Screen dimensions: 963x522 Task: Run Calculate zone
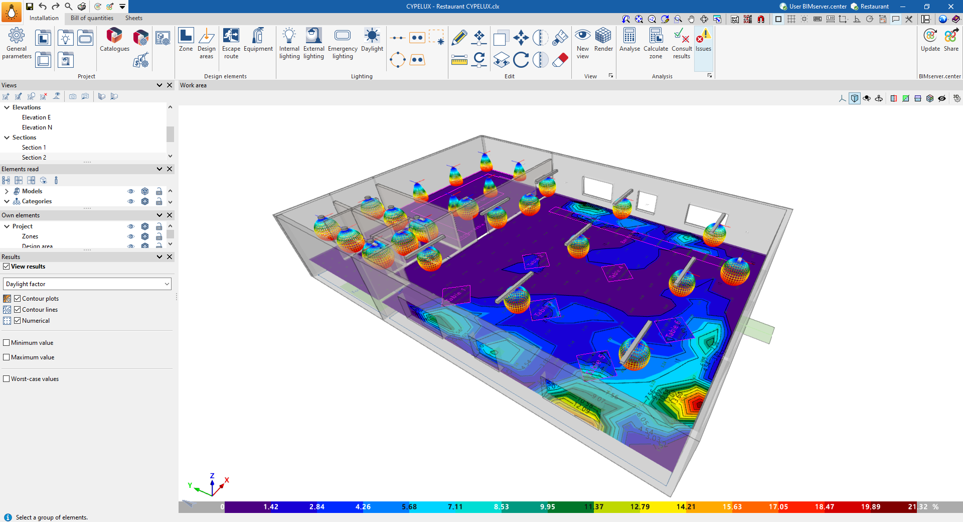pyautogui.click(x=656, y=44)
